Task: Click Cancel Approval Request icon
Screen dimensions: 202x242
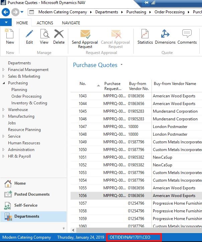Action: coord(116,34)
